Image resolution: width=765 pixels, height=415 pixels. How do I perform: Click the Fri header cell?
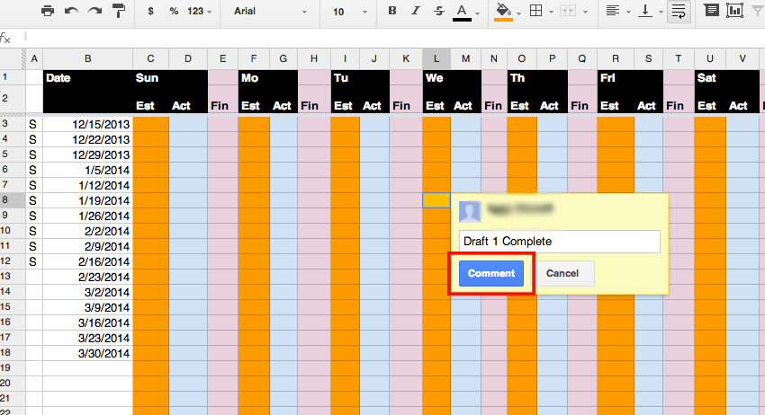[616, 78]
